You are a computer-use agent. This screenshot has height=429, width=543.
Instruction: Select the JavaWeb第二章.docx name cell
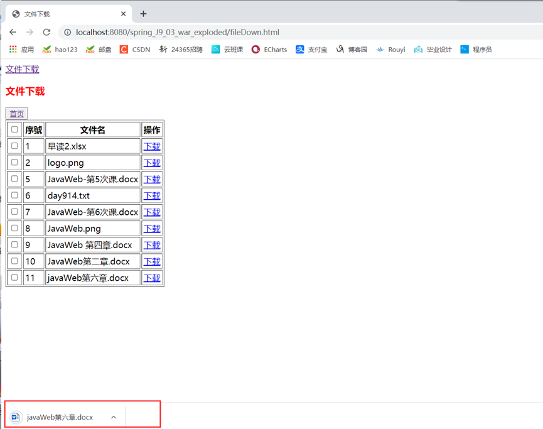(x=93, y=261)
